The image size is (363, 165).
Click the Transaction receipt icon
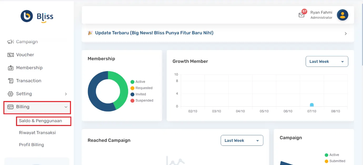click(11, 81)
